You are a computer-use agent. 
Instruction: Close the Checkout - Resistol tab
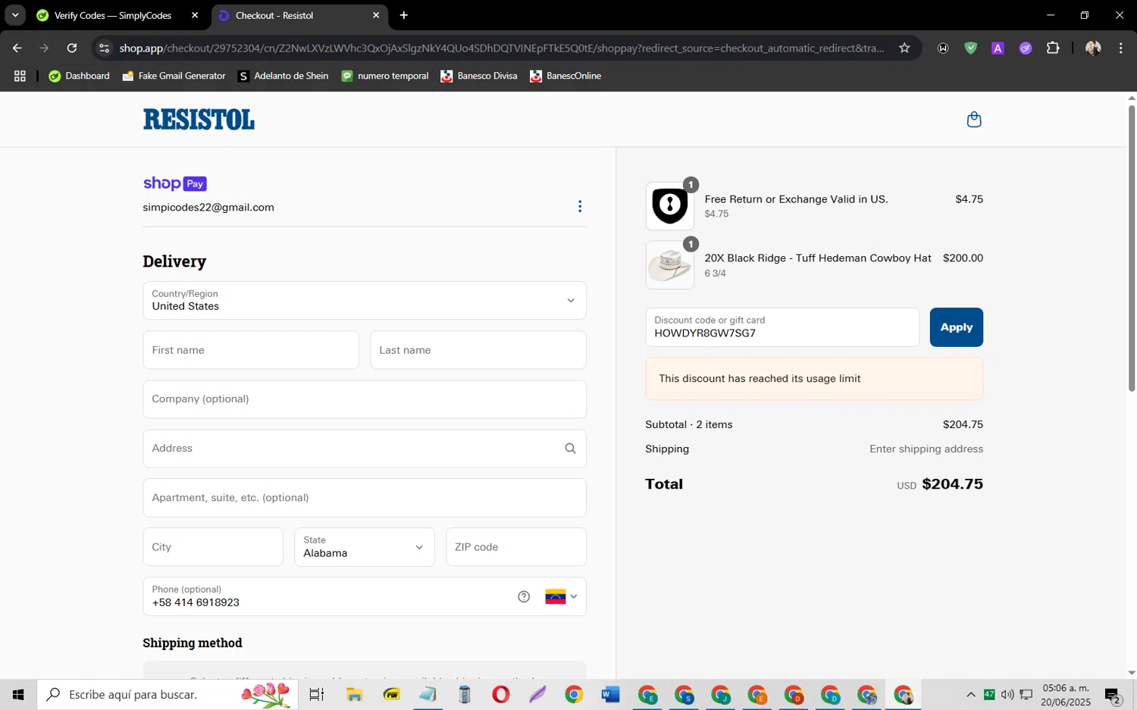(x=376, y=15)
